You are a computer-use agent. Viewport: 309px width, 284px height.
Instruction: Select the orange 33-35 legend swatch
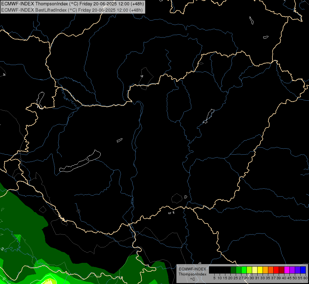[265, 270]
